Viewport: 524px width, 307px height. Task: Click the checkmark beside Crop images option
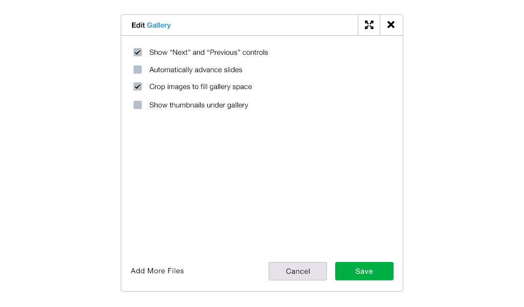138,87
